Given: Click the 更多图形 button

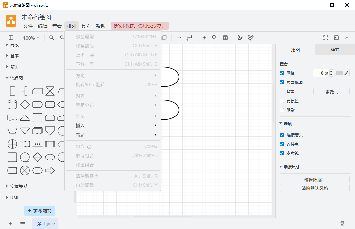Looking at the screenshot, I should 40,211.
